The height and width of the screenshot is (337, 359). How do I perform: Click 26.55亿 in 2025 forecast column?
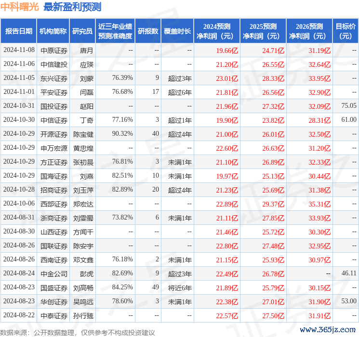[273, 65]
